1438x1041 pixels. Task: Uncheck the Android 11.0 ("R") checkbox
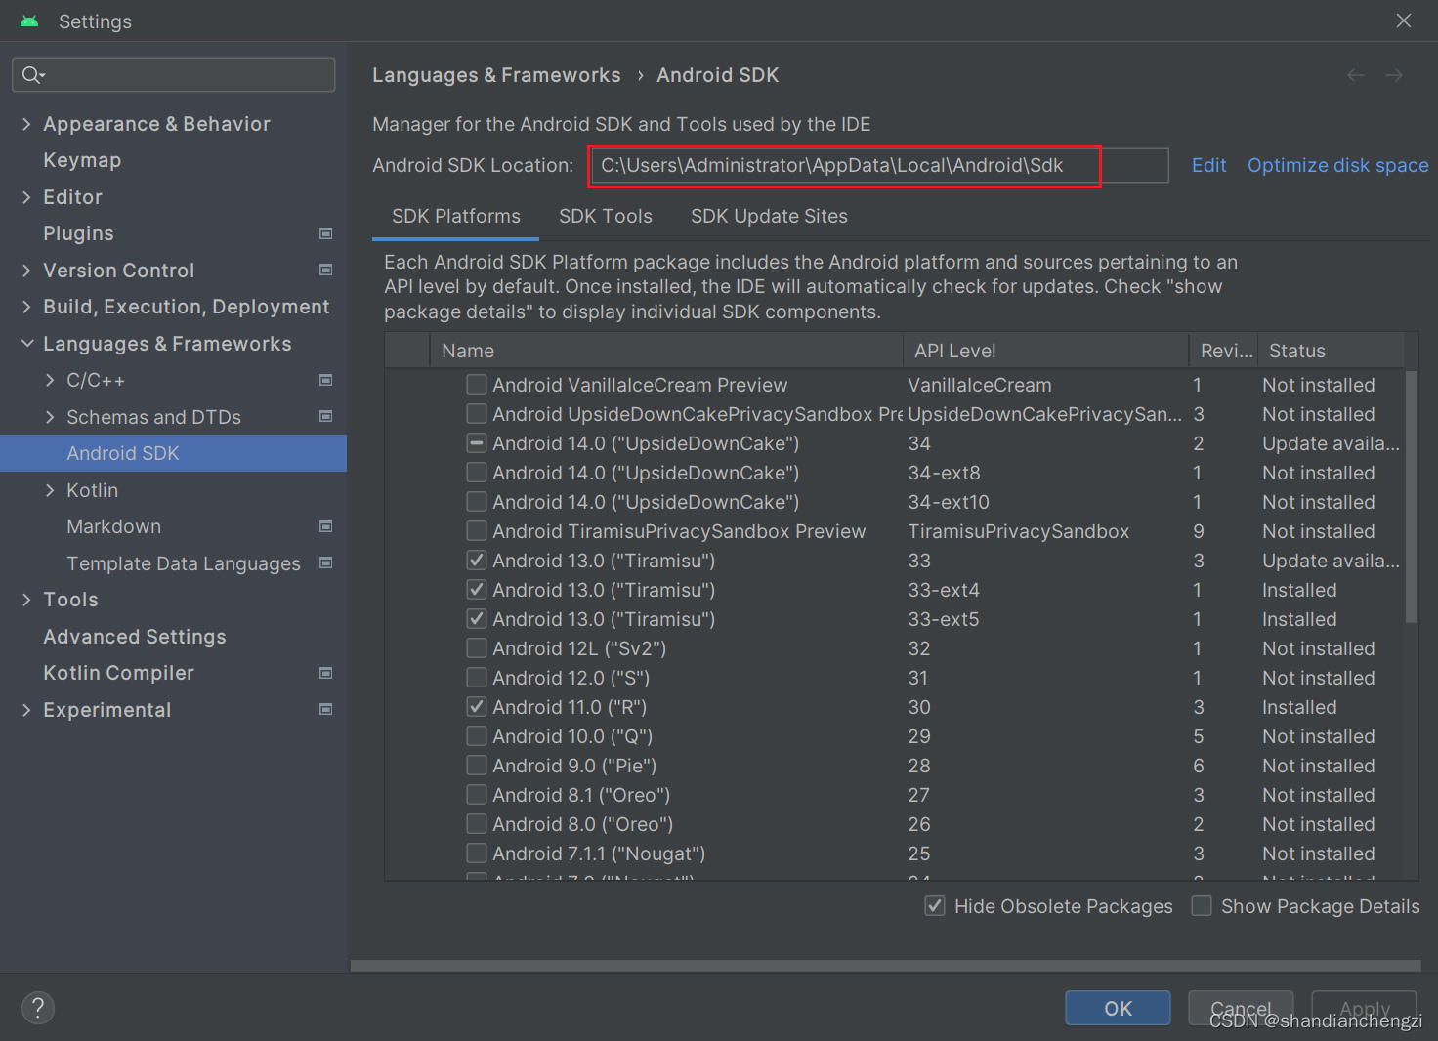pyautogui.click(x=477, y=707)
